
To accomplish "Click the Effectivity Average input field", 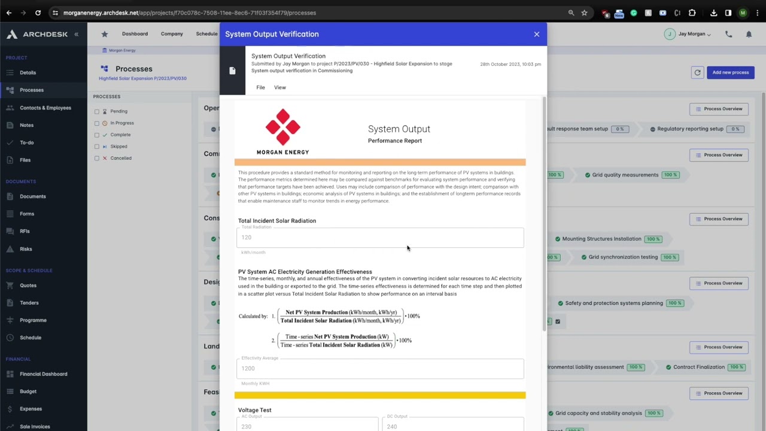I will pos(380,369).
